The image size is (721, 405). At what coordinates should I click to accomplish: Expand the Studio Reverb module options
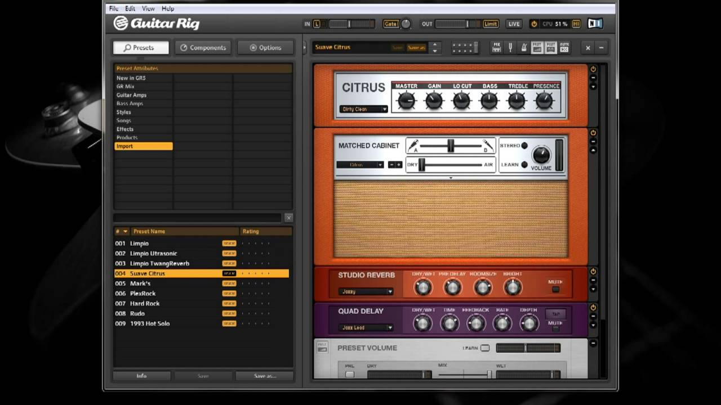(593, 289)
